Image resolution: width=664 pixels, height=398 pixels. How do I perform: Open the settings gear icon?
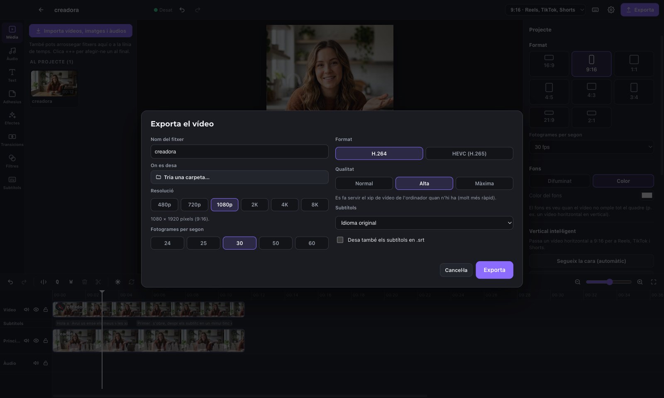[611, 10]
